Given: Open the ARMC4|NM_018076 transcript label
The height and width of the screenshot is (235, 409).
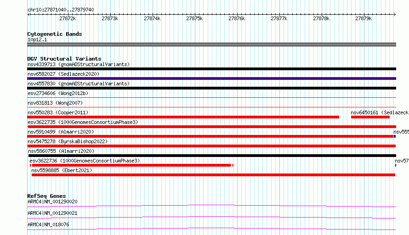Looking at the screenshot, I should click(48, 224).
